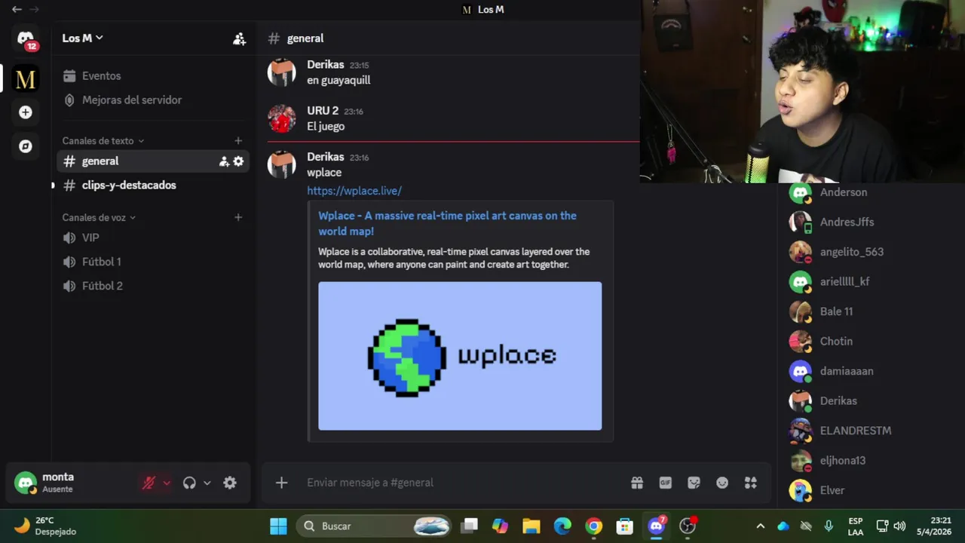Open the Wplace embed title link

point(447,223)
